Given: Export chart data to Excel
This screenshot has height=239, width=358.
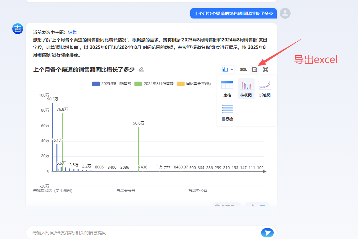Looking at the screenshot, I should (255, 70).
